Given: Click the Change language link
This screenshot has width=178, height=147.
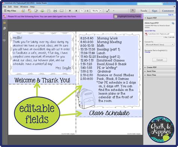Looking at the screenshot, I should click(x=148, y=52).
